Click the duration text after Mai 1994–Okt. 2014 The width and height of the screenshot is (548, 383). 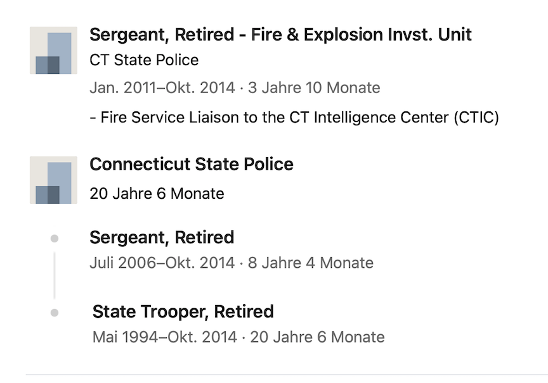(317, 337)
